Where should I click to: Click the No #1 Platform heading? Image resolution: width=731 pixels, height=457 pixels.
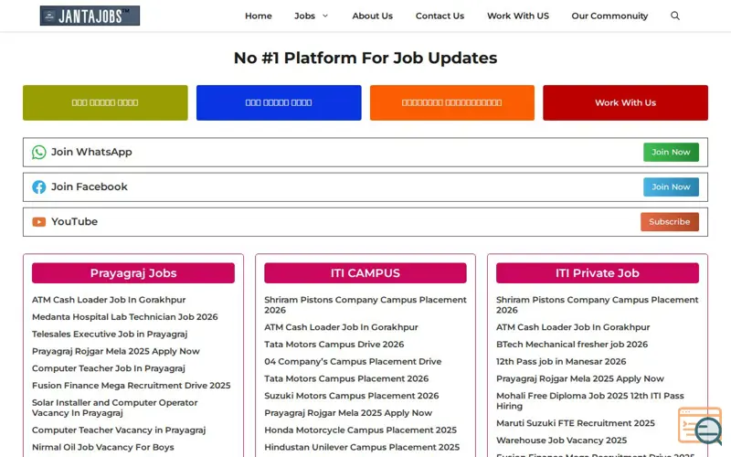pos(365,58)
